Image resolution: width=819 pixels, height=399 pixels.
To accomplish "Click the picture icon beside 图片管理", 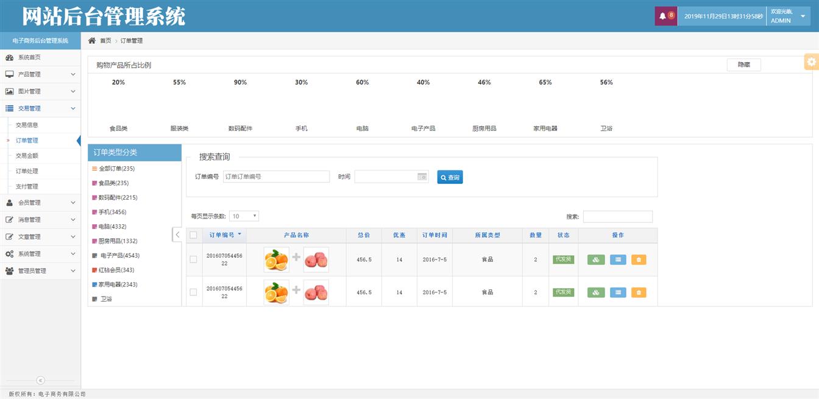I will tap(9, 91).
